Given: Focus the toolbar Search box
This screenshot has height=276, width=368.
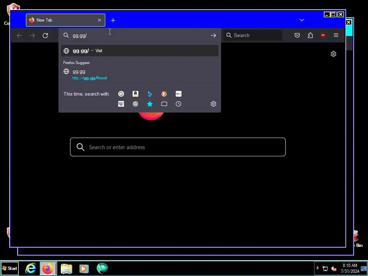Looking at the screenshot, I should pos(253,35).
